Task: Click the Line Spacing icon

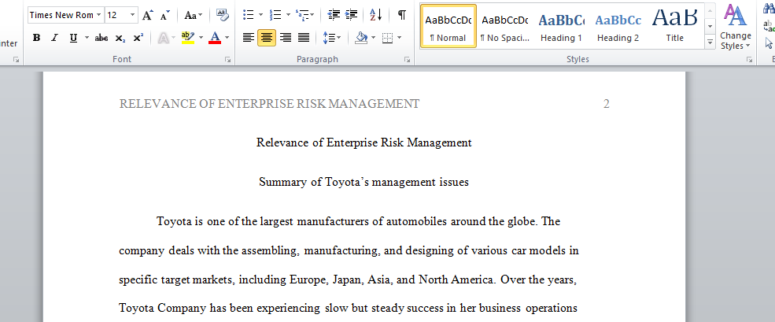Action: [328, 38]
